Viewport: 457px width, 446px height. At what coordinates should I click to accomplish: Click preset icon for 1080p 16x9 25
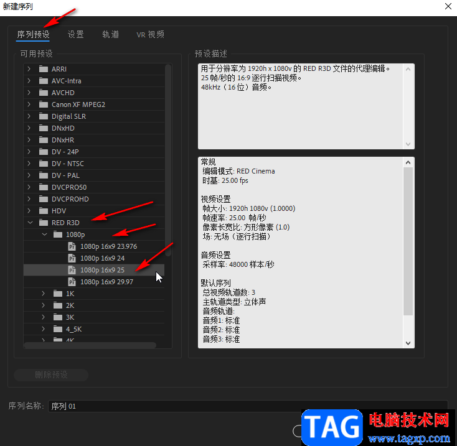72,270
